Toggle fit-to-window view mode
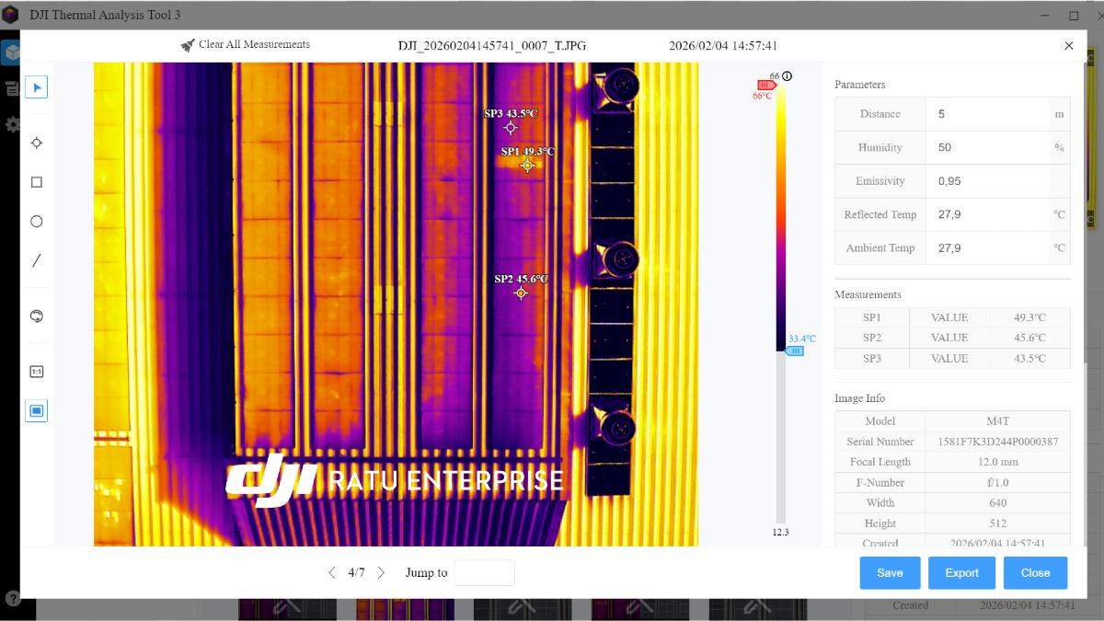Screen dimensions: 1104x621 click(37, 410)
